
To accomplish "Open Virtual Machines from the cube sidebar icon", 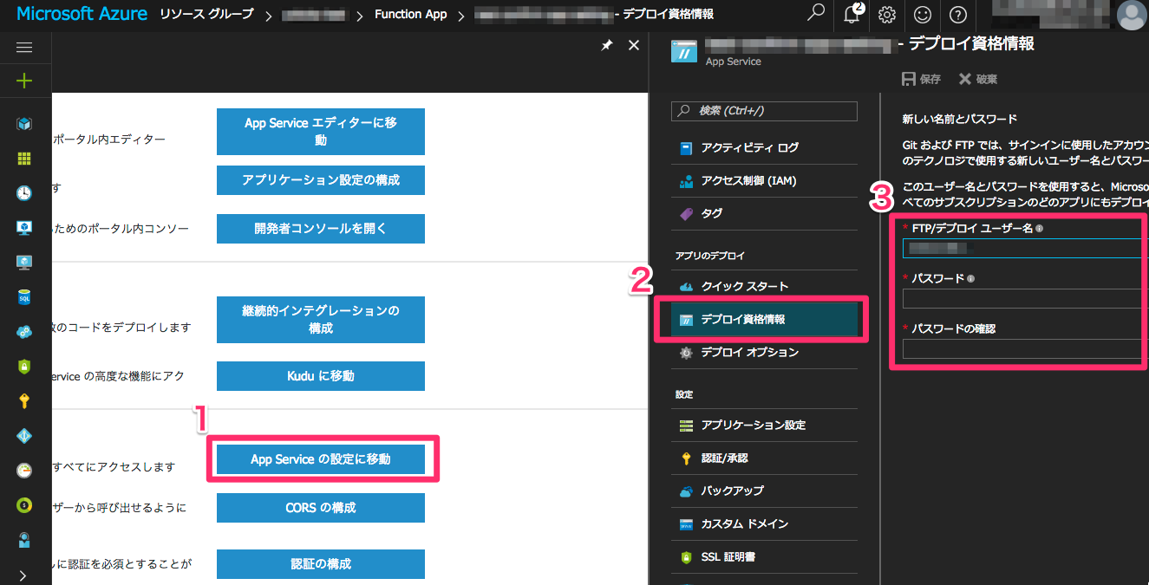I will tap(23, 124).
